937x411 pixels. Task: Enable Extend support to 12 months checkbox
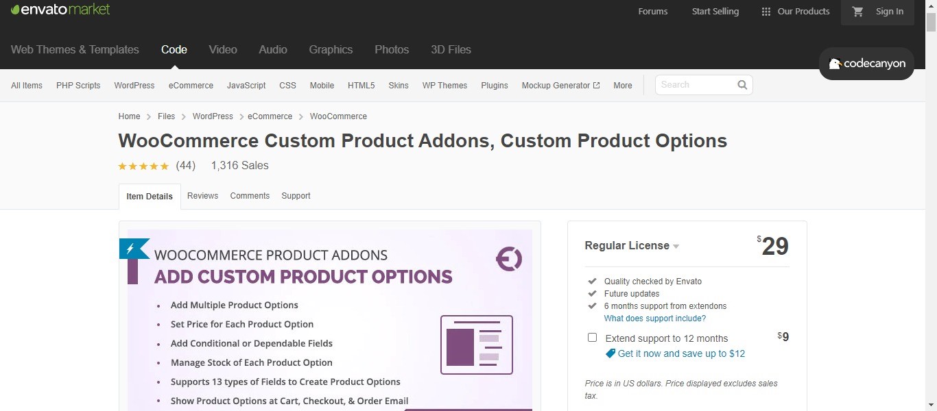pos(593,338)
